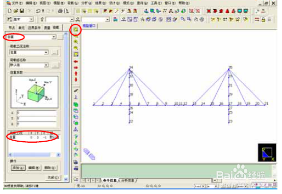Screen dimensions: 282x194
Task: Click the Open folder icon
Action: coord(16,11)
